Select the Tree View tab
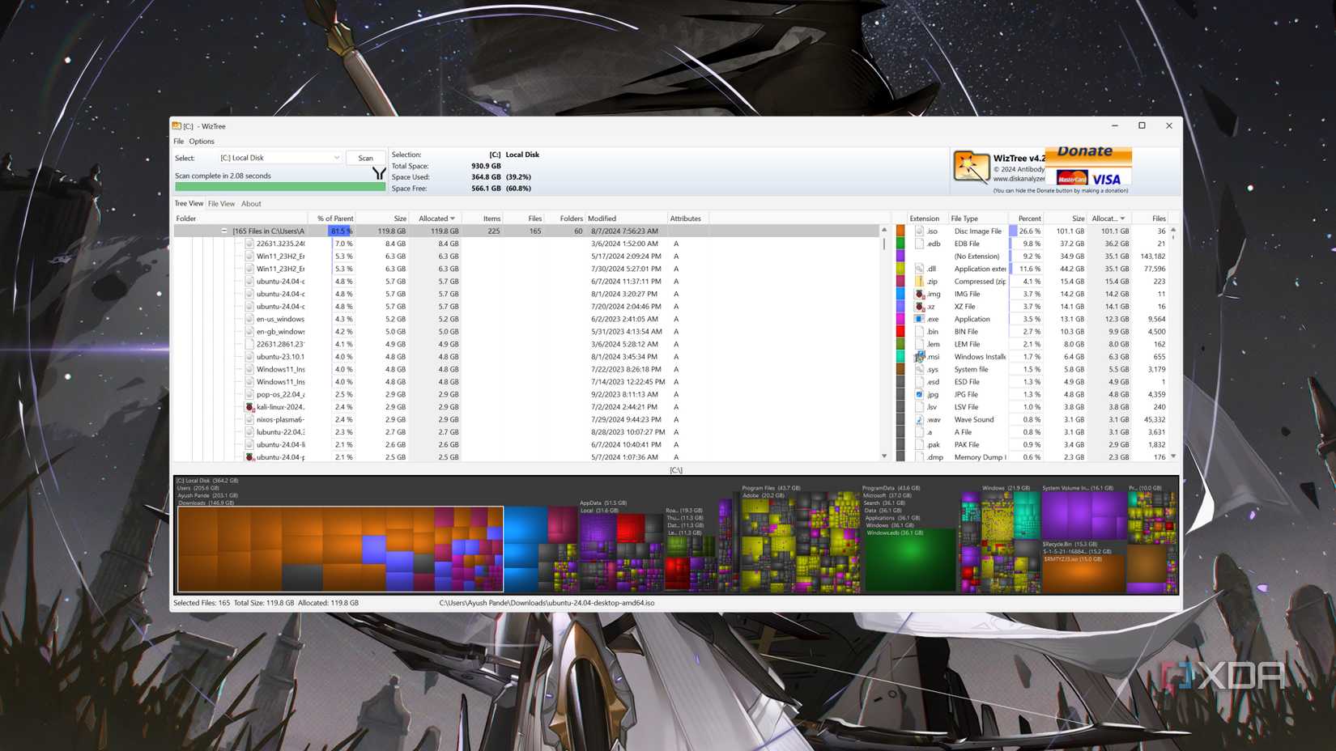This screenshot has height=751, width=1336. 189,204
